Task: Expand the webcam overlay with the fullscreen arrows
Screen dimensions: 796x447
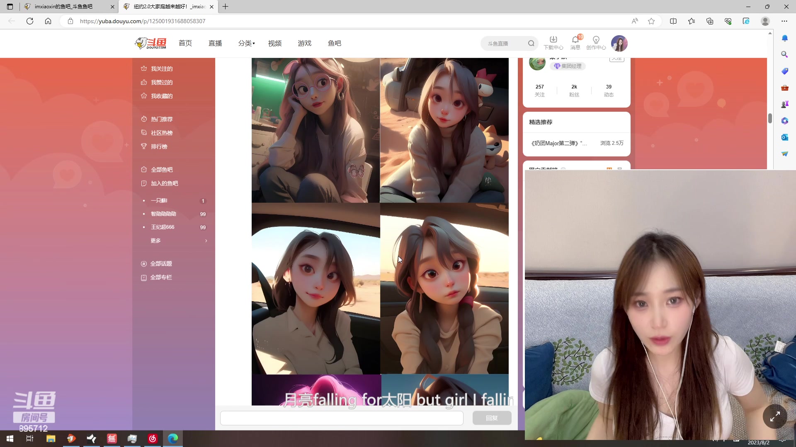Action: 774,416
